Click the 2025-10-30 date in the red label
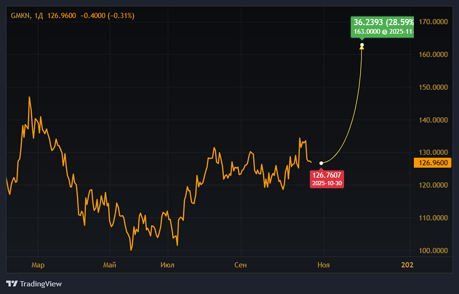Image resolution: width=459 pixels, height=294 pixels. (327, 183)
